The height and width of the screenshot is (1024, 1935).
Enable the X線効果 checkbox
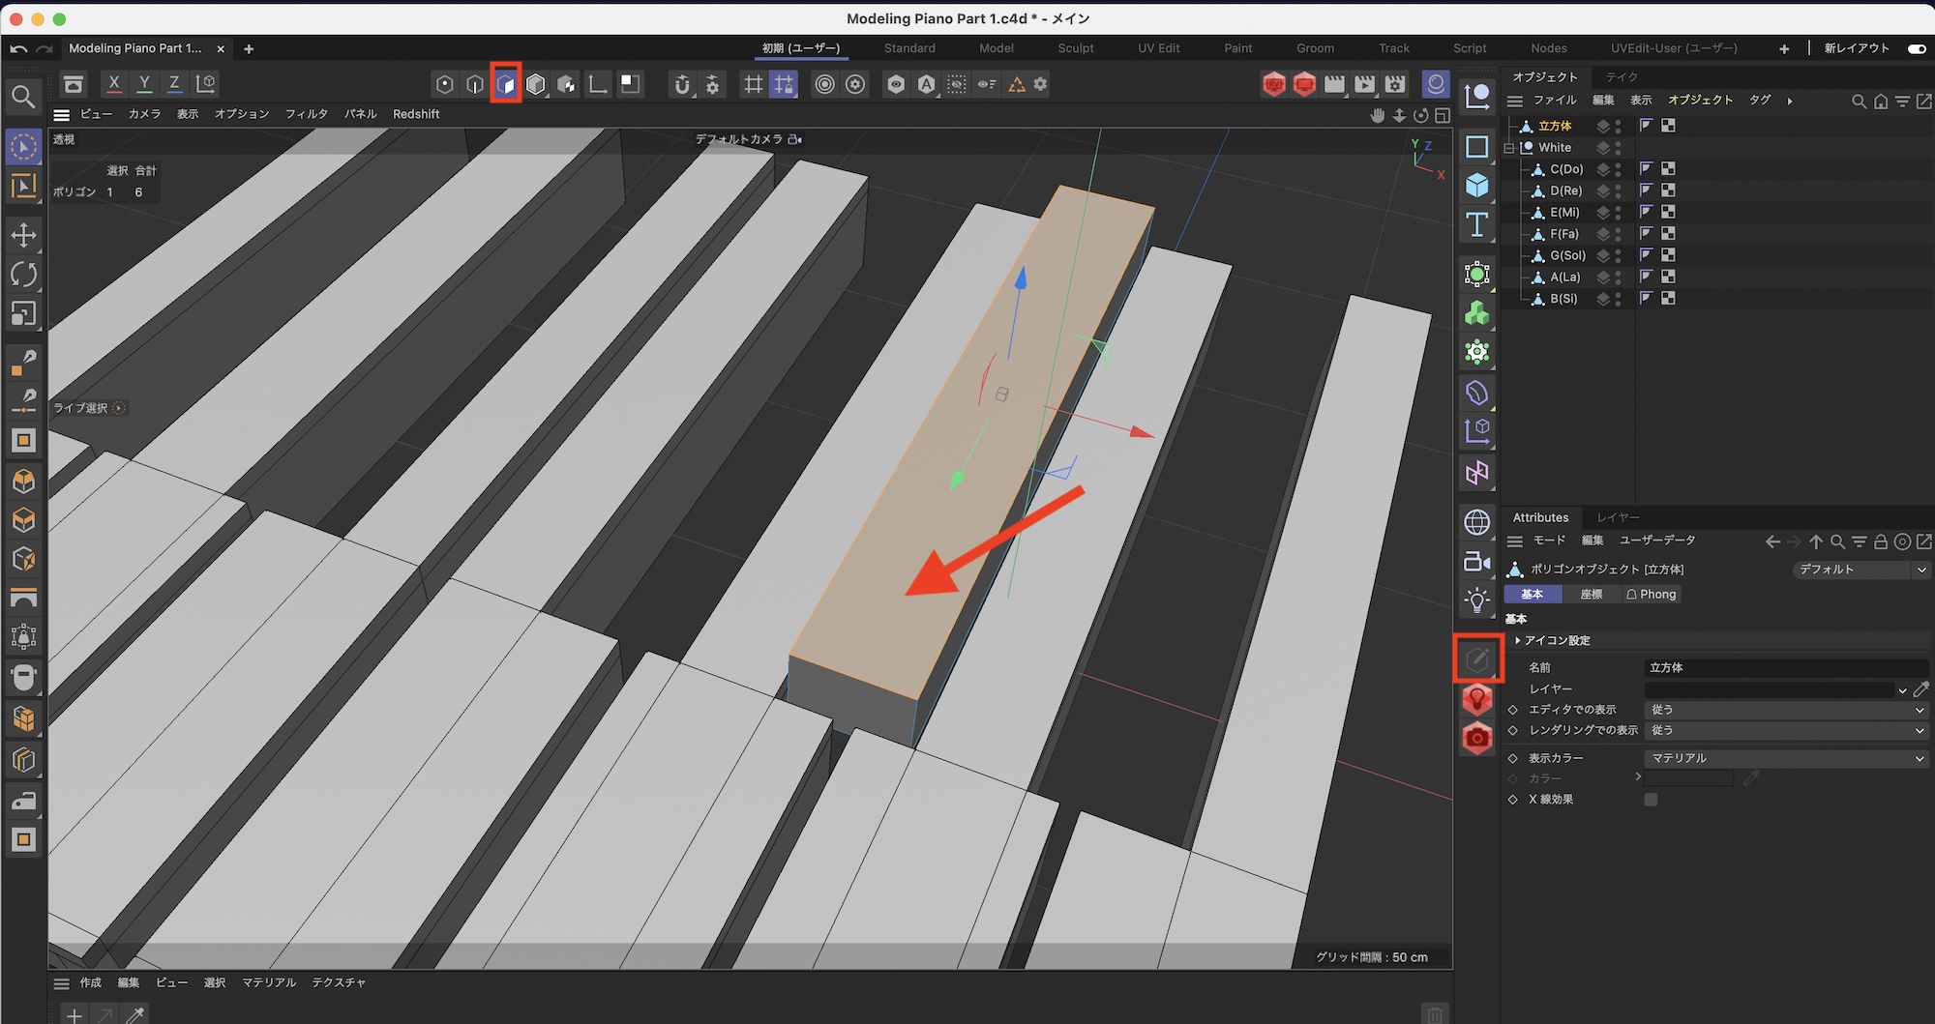[x=1651, y=800]
